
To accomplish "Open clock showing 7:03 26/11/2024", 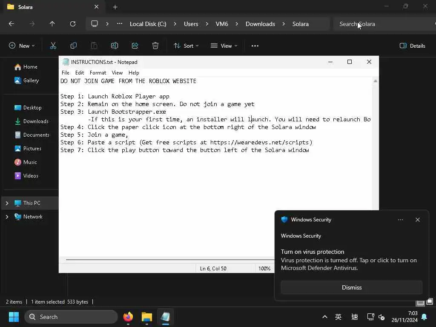I will pos(404,317).
